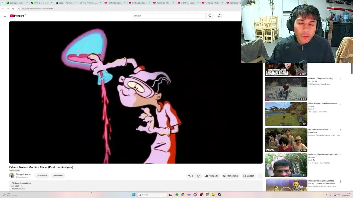Open File Explorer folder on taskbar
Screen dimensions: 353x198
(213, 195)
